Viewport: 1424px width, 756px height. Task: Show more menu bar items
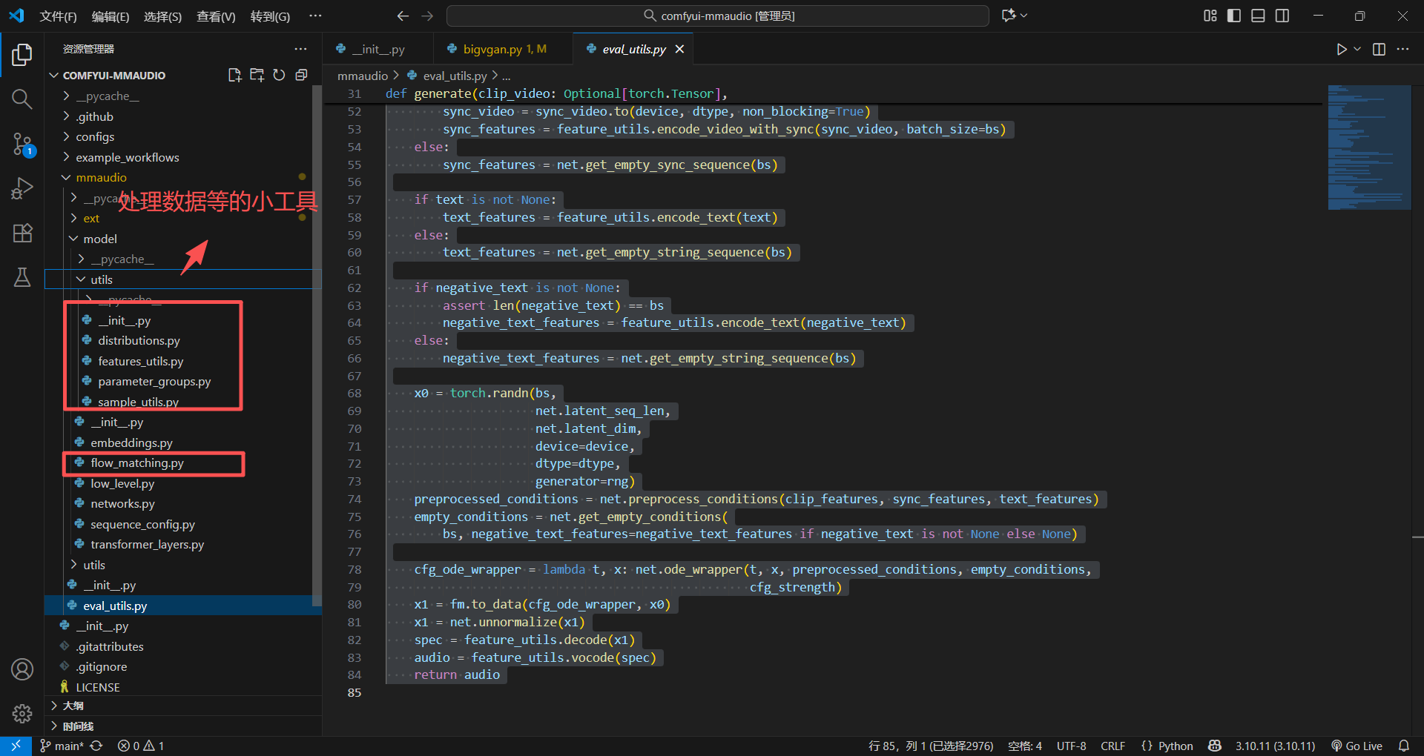pyautogui.click(x=315, y=16)
